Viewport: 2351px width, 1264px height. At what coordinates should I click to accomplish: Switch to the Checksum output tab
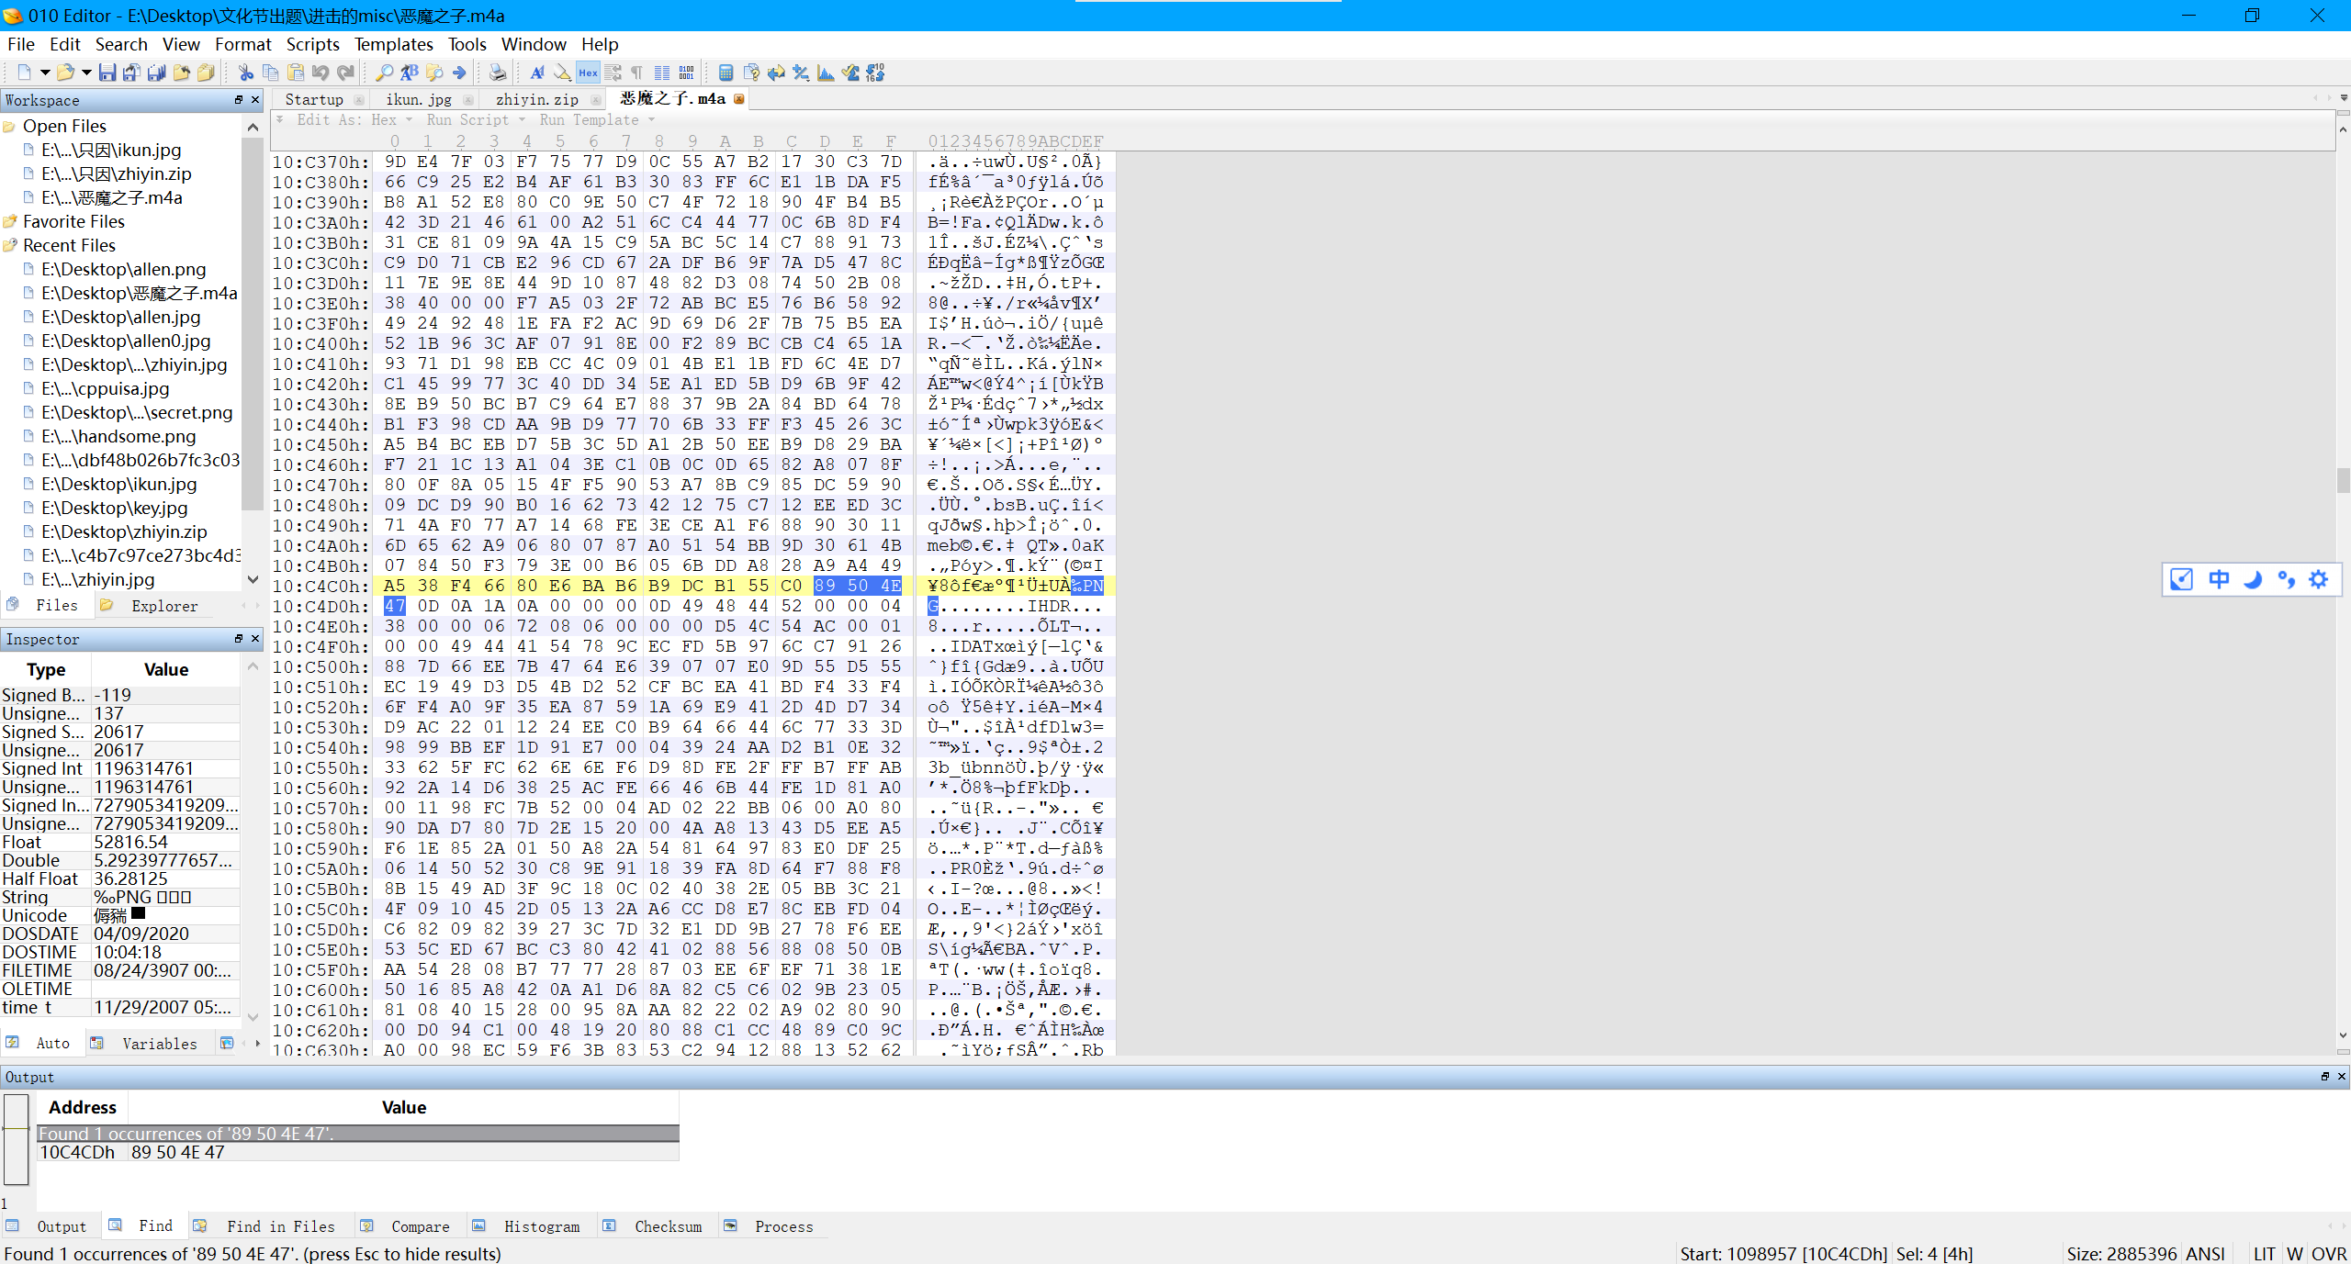pyautogui.click(x=668, y=1226)
